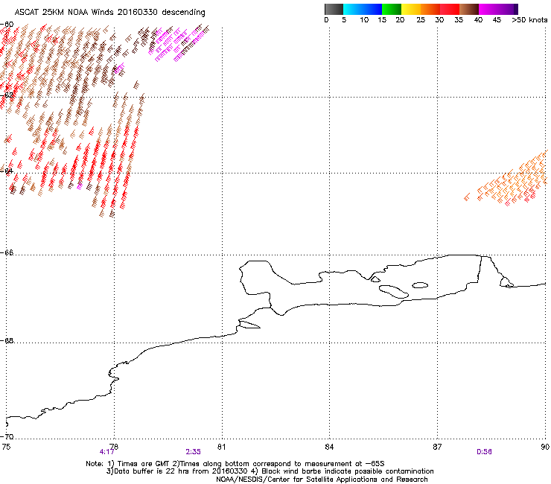Click the longitude label '78'
The width and height of the screenshot is (551, 484).
114,447
